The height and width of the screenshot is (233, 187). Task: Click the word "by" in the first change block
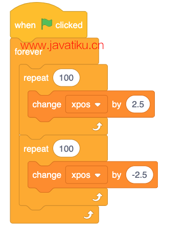tap(116, 105)
